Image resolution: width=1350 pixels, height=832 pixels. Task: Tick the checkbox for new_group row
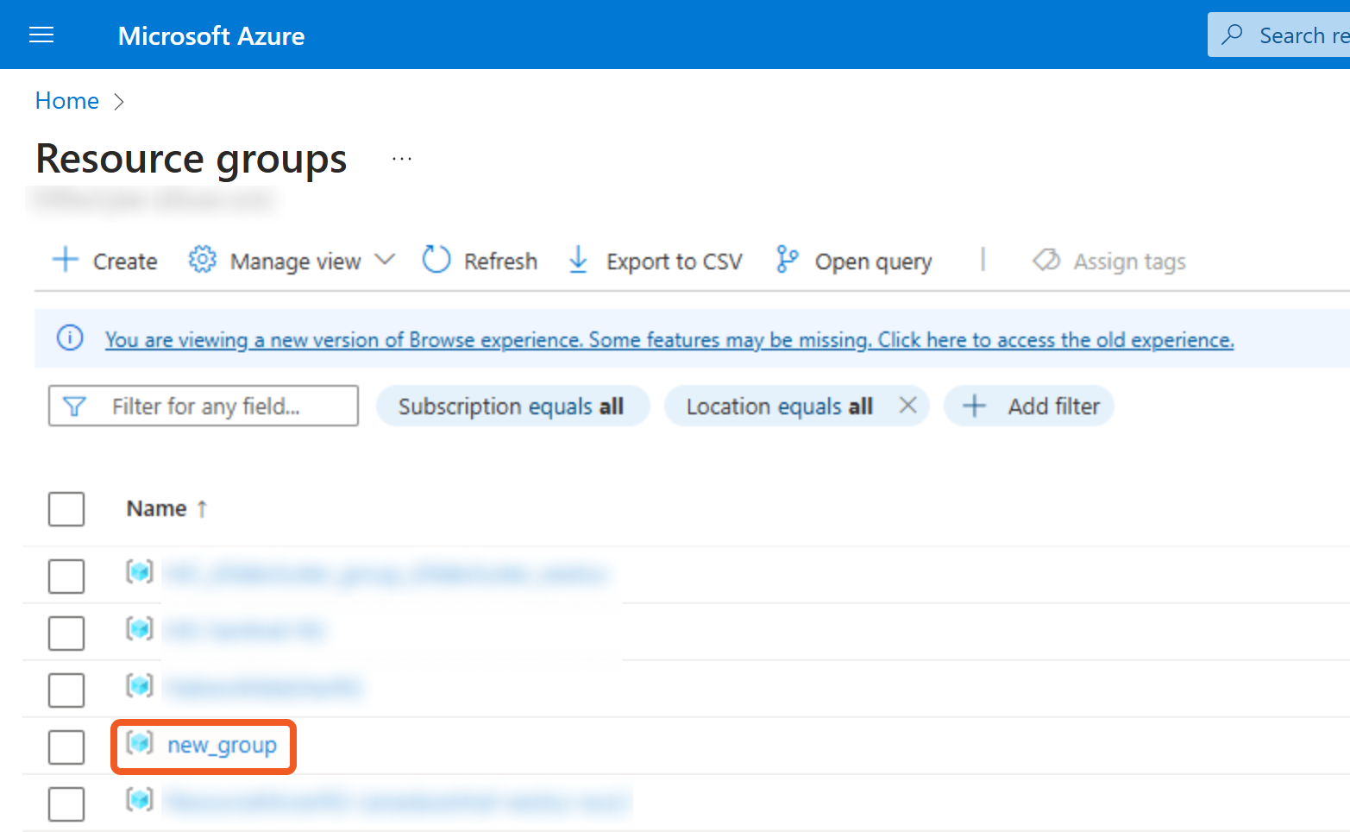66,747
